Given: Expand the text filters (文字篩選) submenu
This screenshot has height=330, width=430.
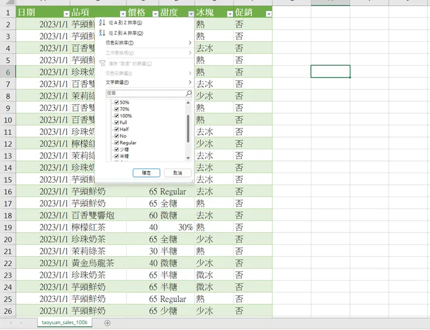Looking at the screenshot, I should (x=190, y=82).
